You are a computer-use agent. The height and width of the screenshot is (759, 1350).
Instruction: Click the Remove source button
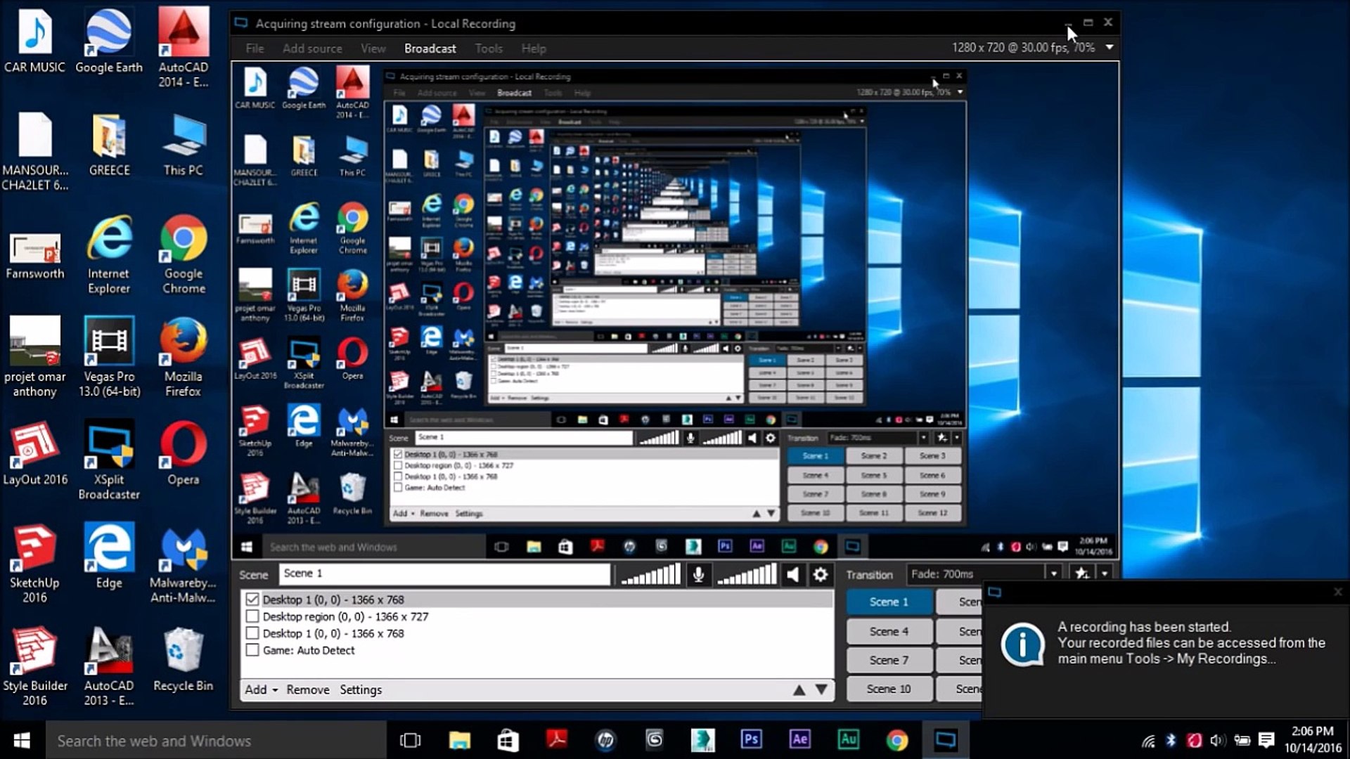pyautogui.click(x=307, y=690)
